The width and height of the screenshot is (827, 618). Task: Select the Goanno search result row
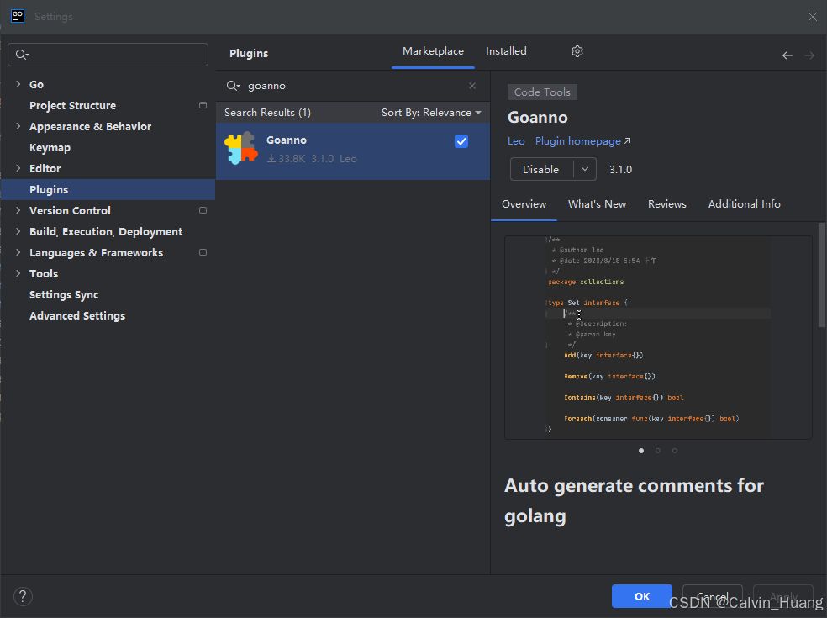[353, 151]
